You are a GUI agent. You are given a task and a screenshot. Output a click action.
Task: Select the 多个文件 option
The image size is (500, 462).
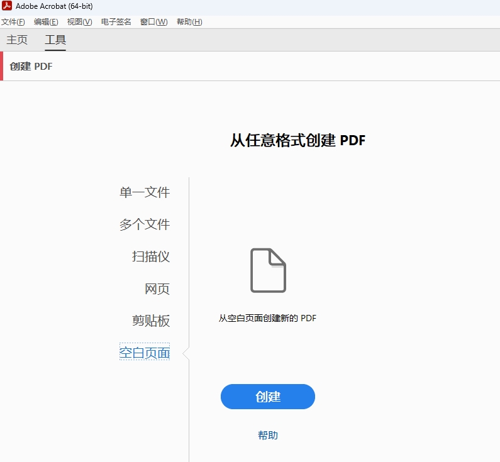[145, 224]
